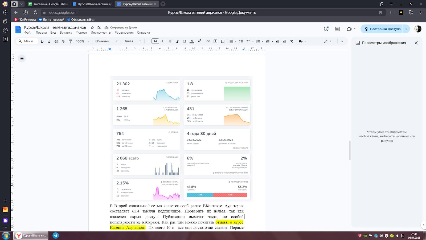
Task: Click the print icon in toolbar
Action: (56, 41)
